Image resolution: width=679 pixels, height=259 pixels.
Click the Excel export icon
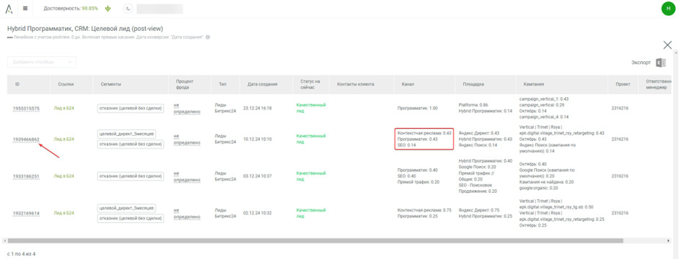coord(661,63)
